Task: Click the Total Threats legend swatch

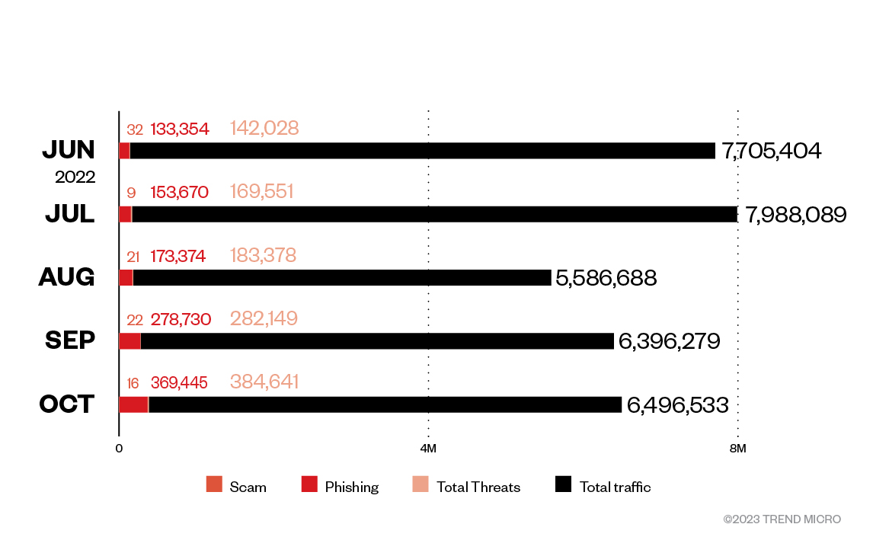Action: pyautogui.click(x=421, y=484)
